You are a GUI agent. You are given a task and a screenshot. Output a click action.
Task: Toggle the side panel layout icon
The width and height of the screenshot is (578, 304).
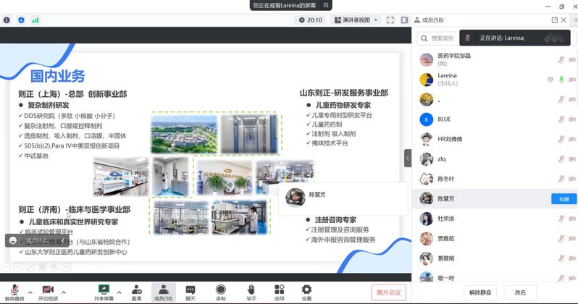[404, 20]
